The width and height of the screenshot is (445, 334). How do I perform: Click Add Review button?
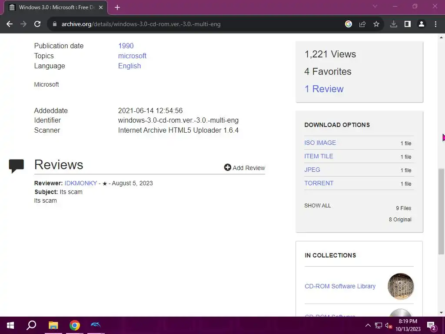click(245, 167)
